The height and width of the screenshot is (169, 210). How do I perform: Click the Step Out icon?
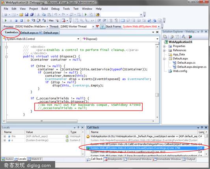(x=44, y=21)
